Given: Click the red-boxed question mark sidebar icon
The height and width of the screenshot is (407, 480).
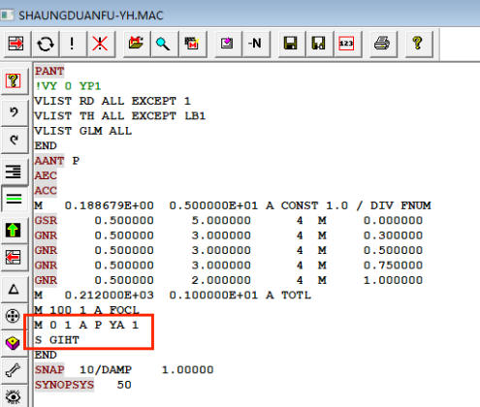Looking at the screenshot, I should 14,80.
